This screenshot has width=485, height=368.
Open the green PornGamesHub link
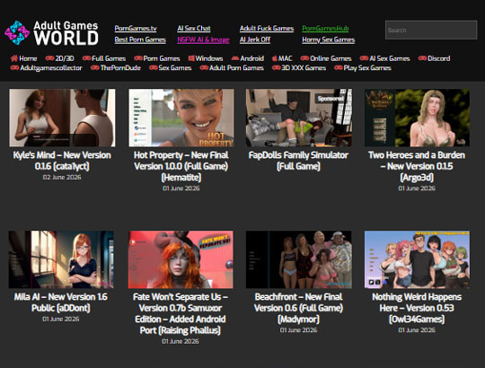pos(325,29)
